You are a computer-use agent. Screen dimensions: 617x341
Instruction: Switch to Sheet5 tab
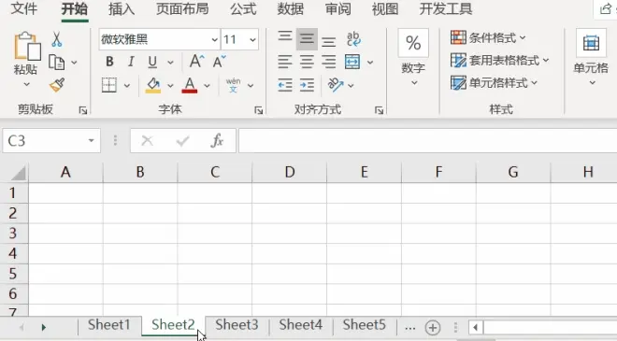pos(365,325)
